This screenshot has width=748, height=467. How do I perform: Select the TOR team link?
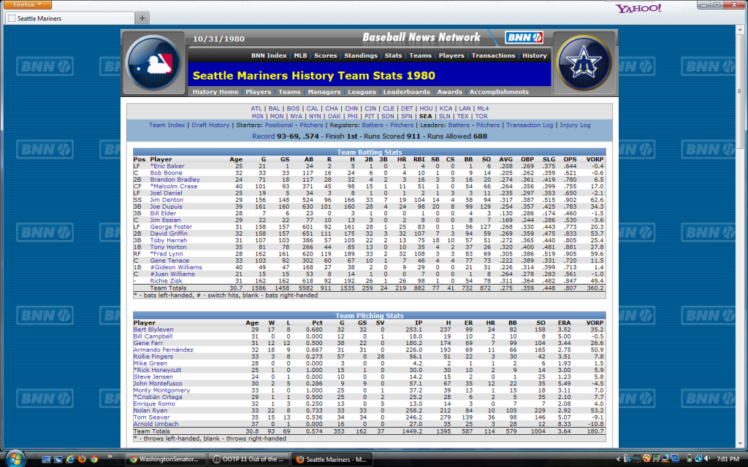point(481,116)
